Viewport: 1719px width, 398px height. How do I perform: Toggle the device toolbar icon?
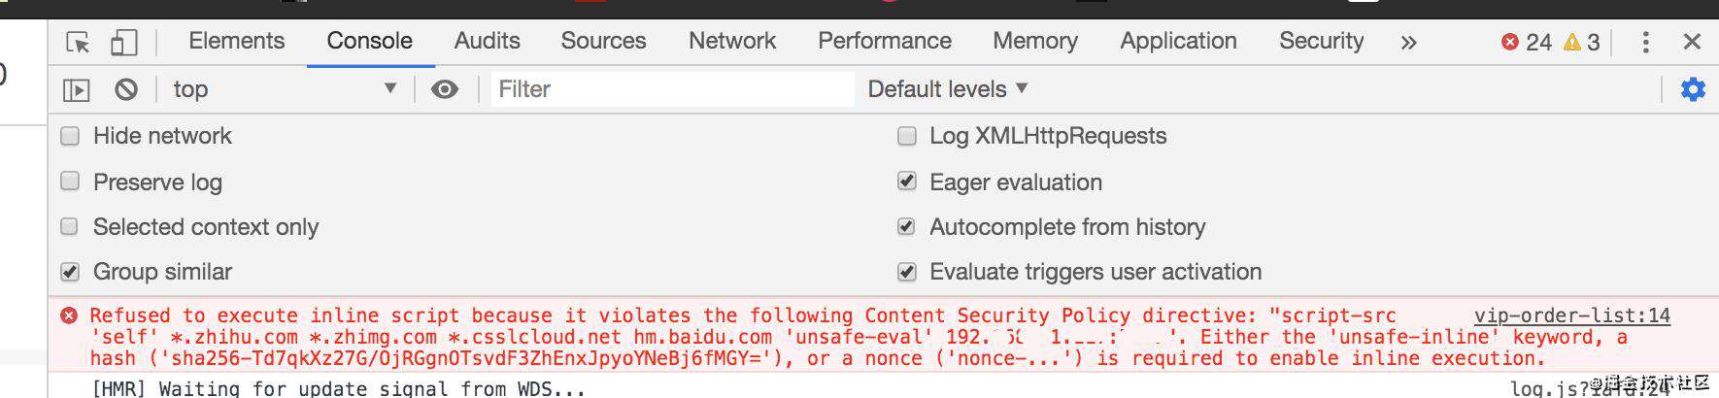pos(123,42)
